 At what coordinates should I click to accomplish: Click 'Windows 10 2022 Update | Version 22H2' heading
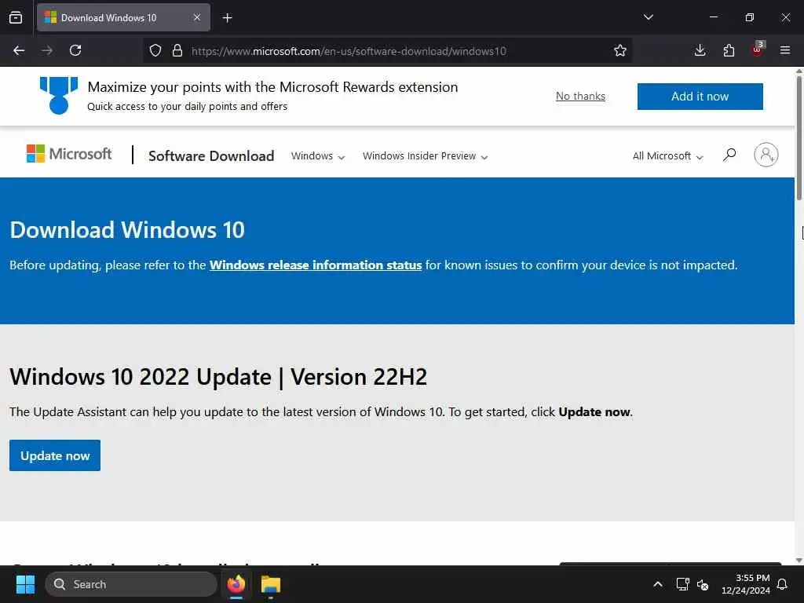coord(218,377)
